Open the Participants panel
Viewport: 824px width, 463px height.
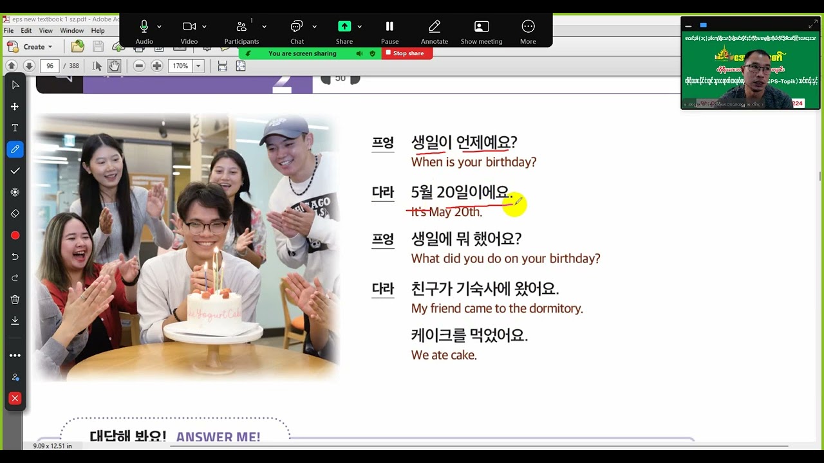pyautogui.click(x=241, y=31)
